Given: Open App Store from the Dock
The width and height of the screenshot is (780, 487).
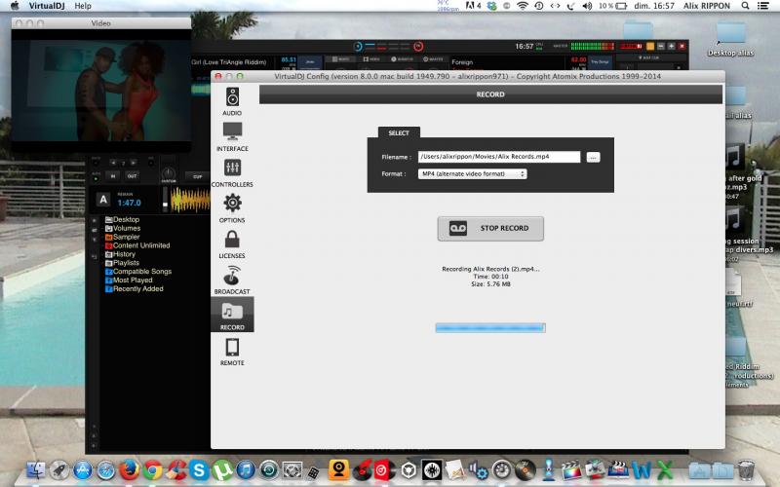Looking at the screenshot, I should 83,469.
